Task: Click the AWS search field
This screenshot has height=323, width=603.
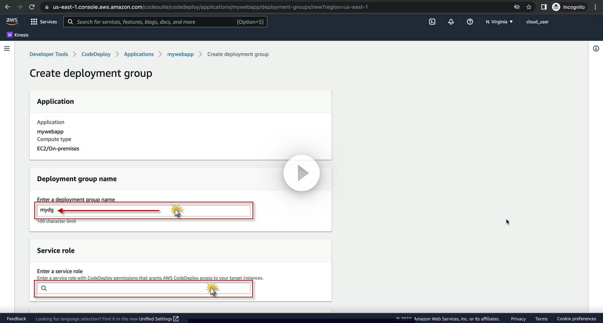Action: [x=165, y=22]
